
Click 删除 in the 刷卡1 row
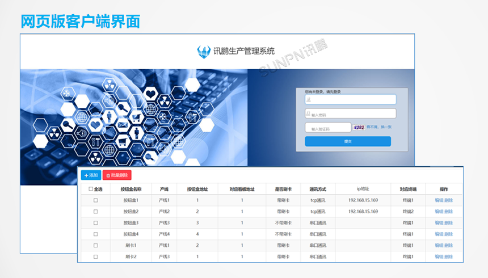pyautogui.click(x=448, y=245)
